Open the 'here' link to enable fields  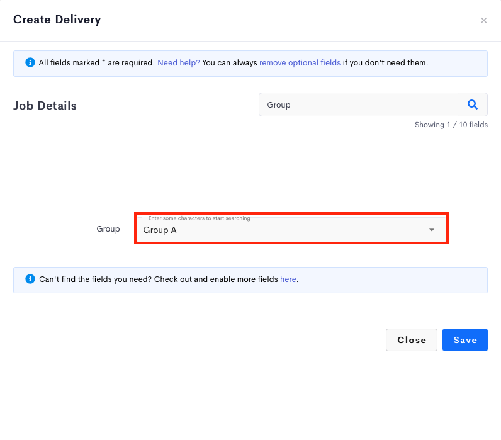(288, 279)
